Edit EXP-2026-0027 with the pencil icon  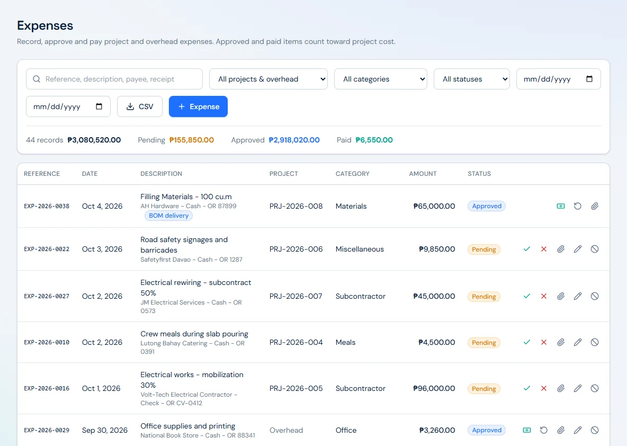577,296
